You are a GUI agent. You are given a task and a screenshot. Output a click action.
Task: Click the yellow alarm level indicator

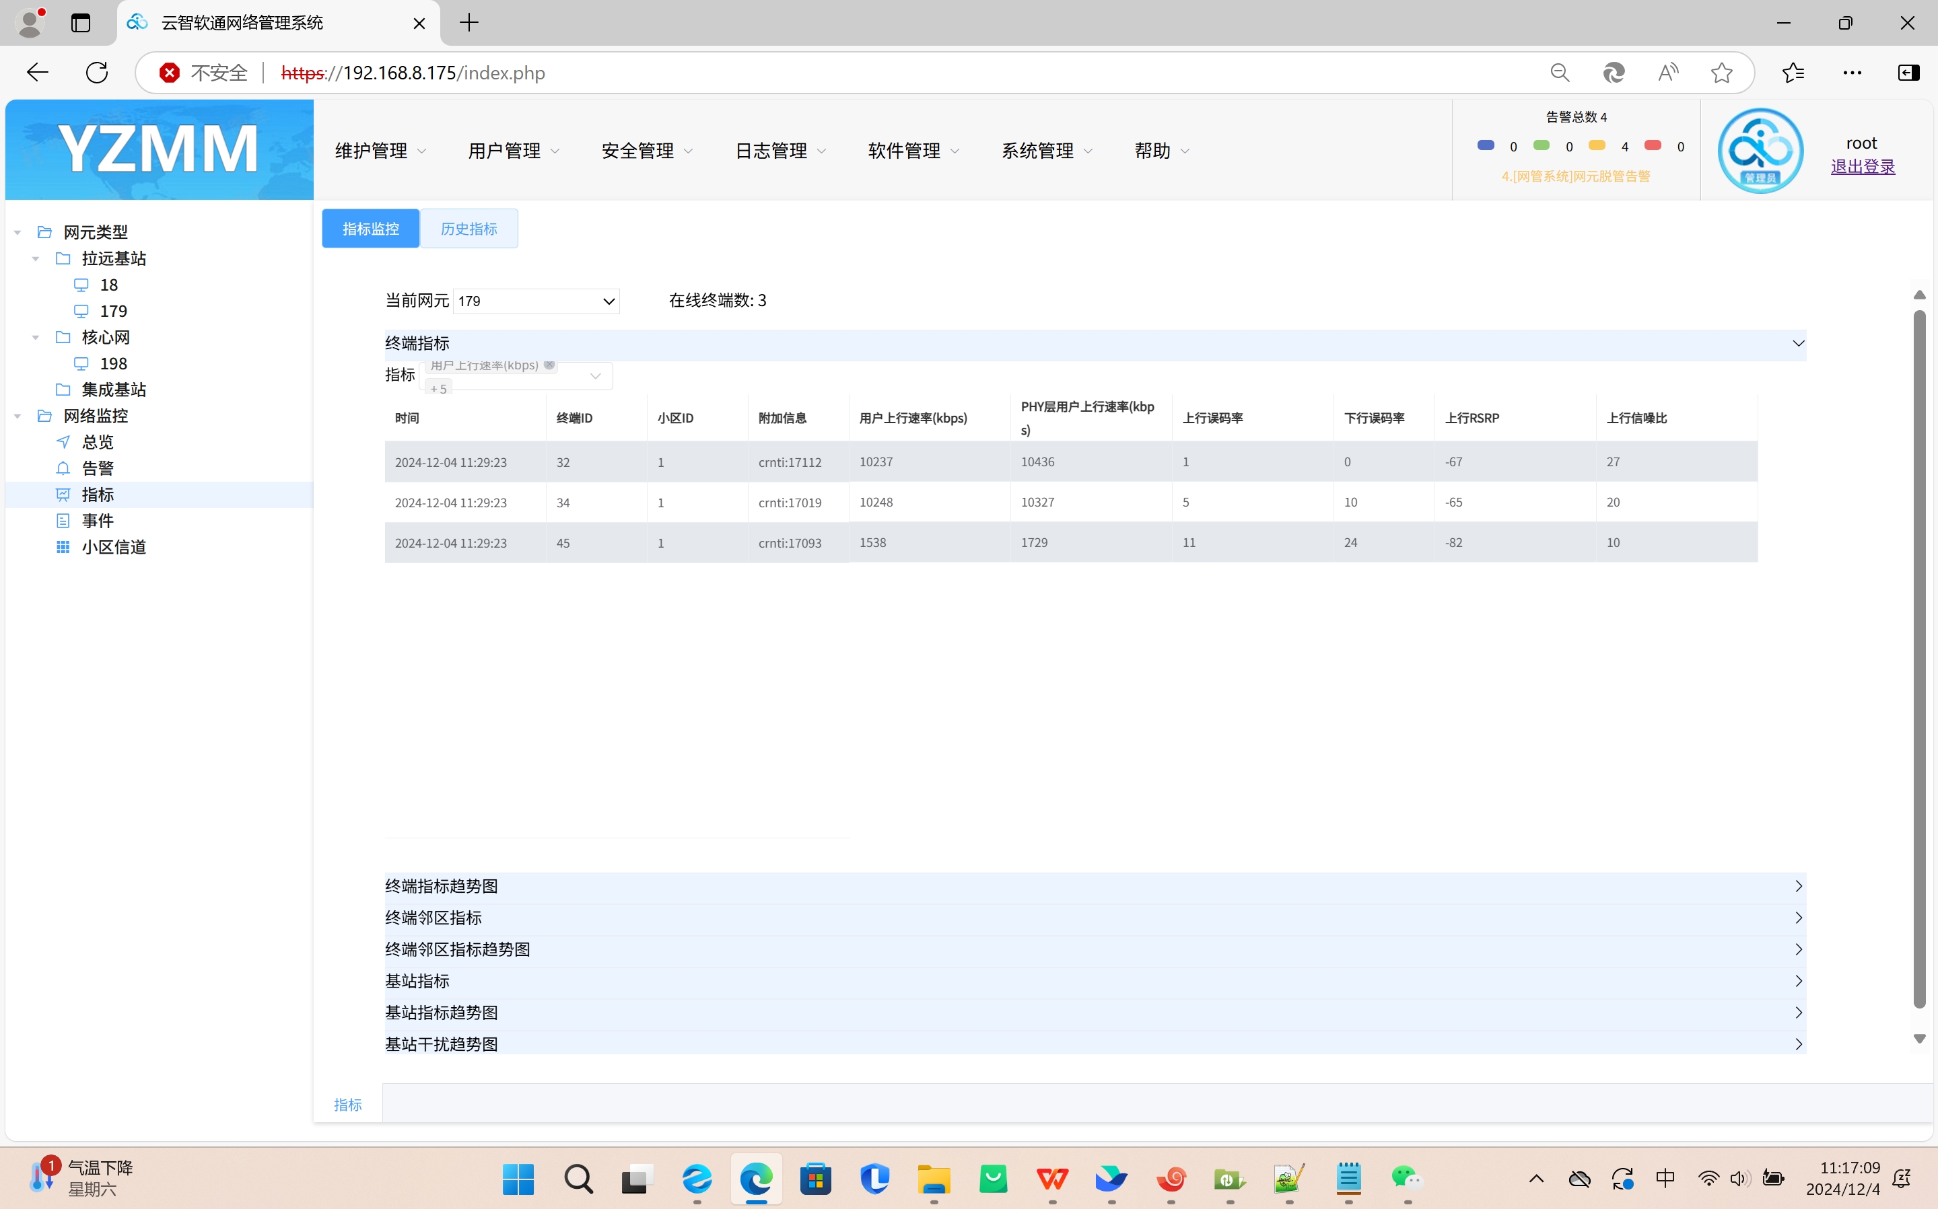click(x=1597, y=145)
